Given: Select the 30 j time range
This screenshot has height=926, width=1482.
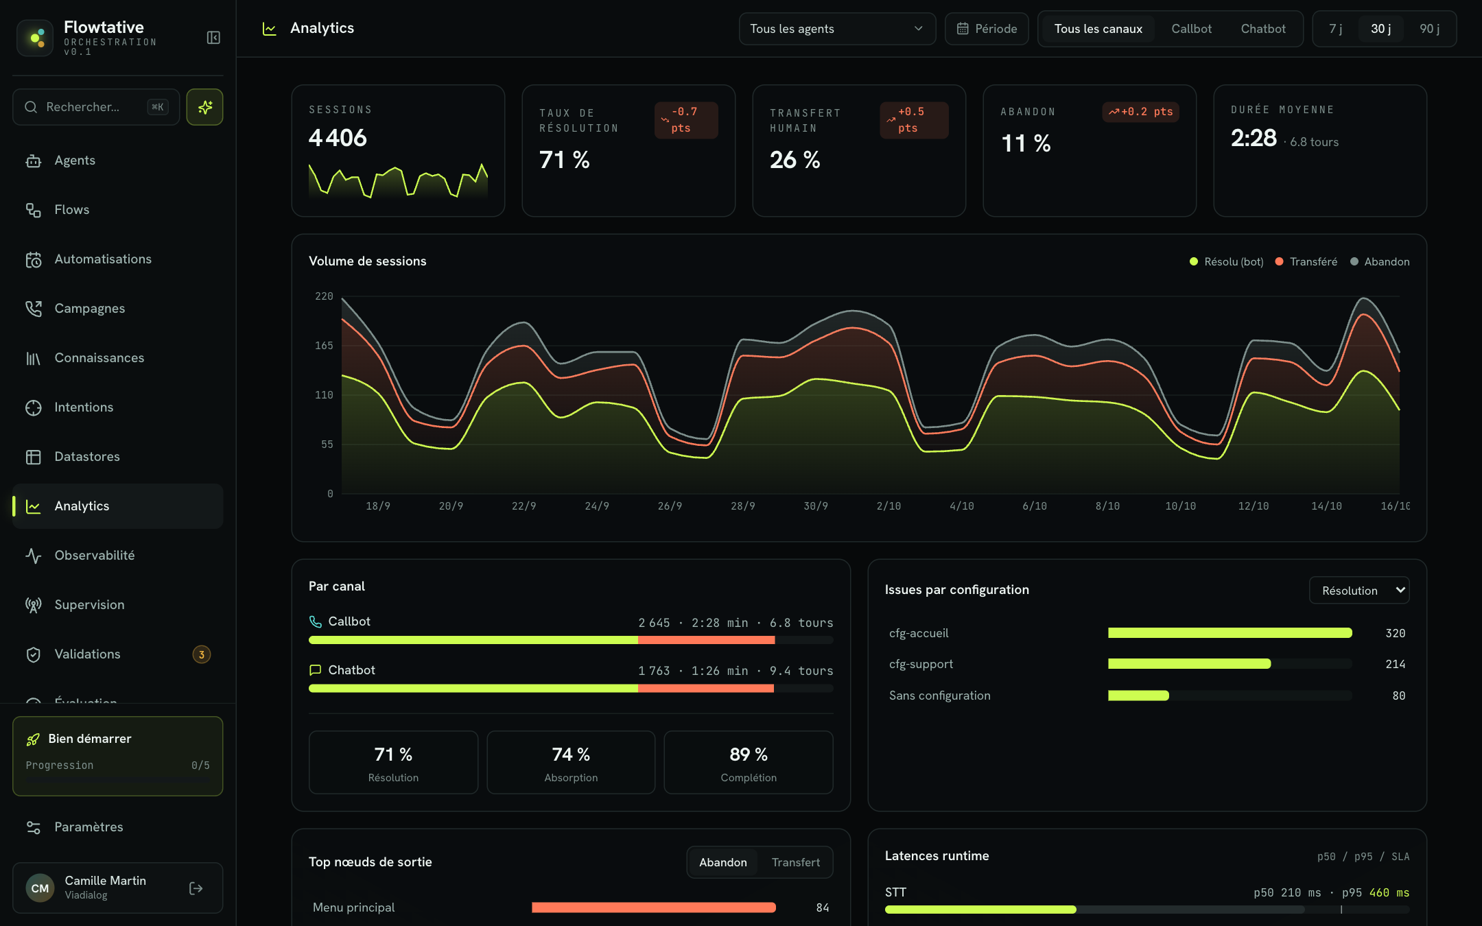Looking at the screenshot, I should [1380, 29].
